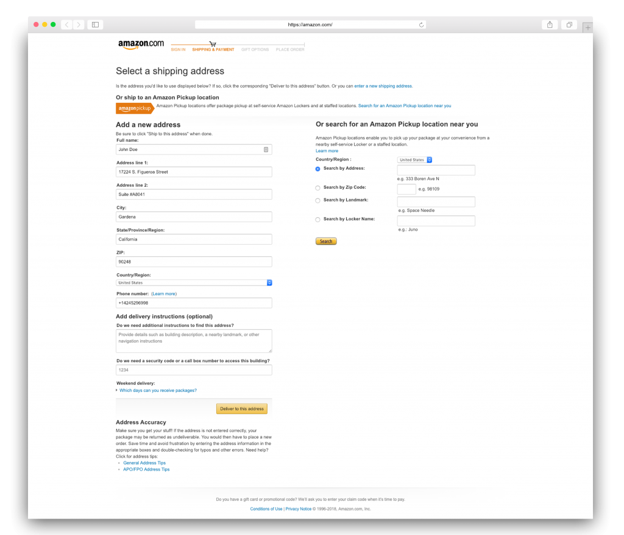Open the pickup search Country/Region dropdown

414,160
